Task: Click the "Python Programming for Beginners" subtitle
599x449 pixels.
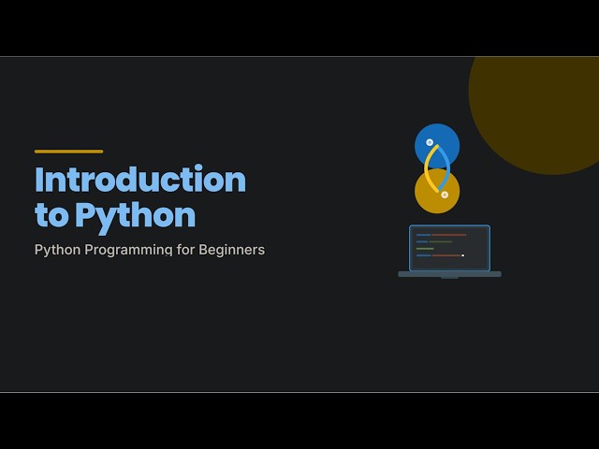Action: click(x=150, y=250)
